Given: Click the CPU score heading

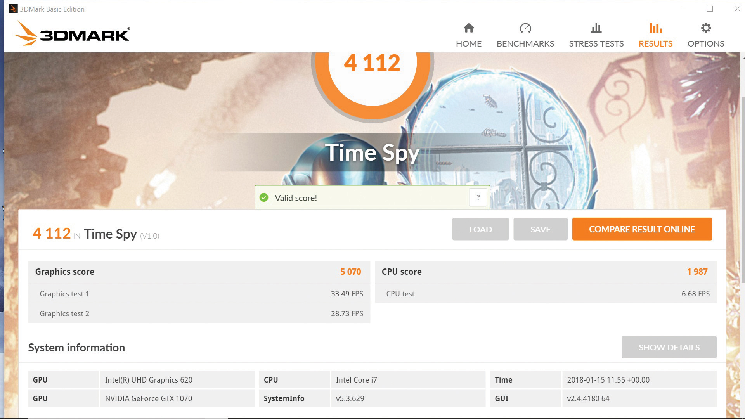Looking at the screenshot, I should tap(402, 272).
